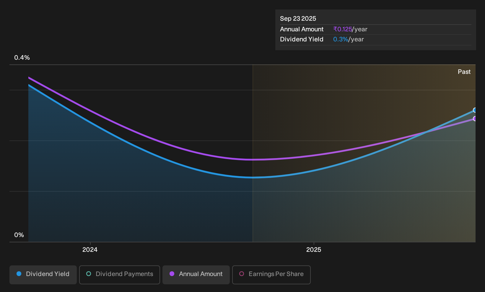Click the Past label in chart

pyautogui.click(x=464, y=72)
